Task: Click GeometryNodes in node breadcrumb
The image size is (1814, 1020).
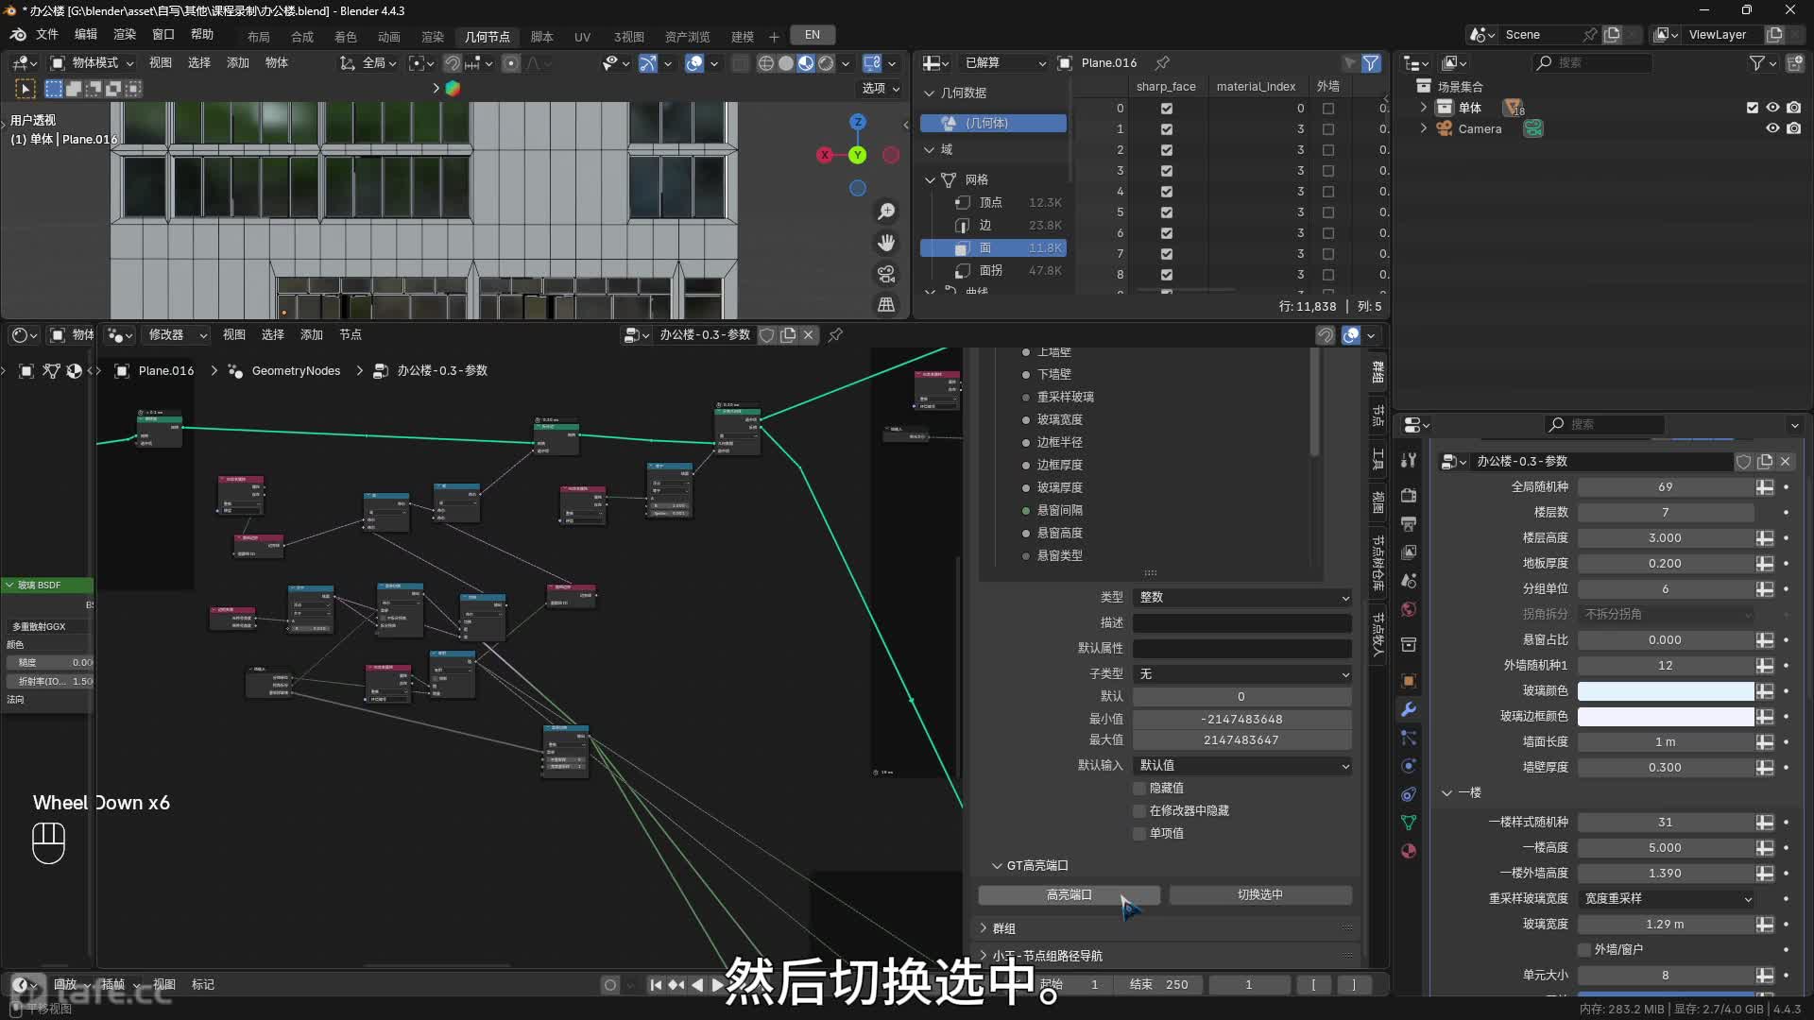Action: pos(296,371)
